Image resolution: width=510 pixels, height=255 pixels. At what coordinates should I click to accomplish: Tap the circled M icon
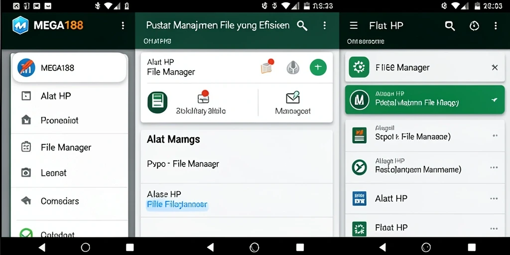(359, 100)
